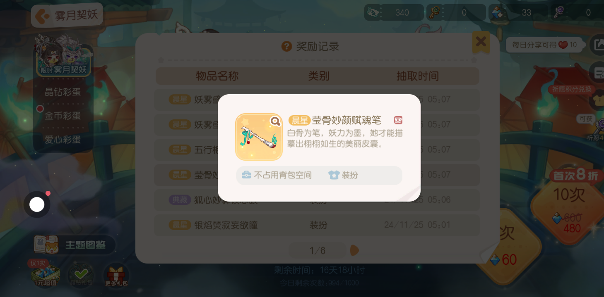Tap the floating white record button
The height and width of the screenshot is (297, 604).
point(37,204)
